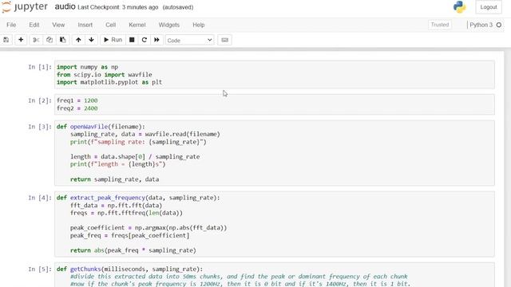This screenshot has height=287, width=511.
Task: Click the Jupyter logo
Action: 25,7
